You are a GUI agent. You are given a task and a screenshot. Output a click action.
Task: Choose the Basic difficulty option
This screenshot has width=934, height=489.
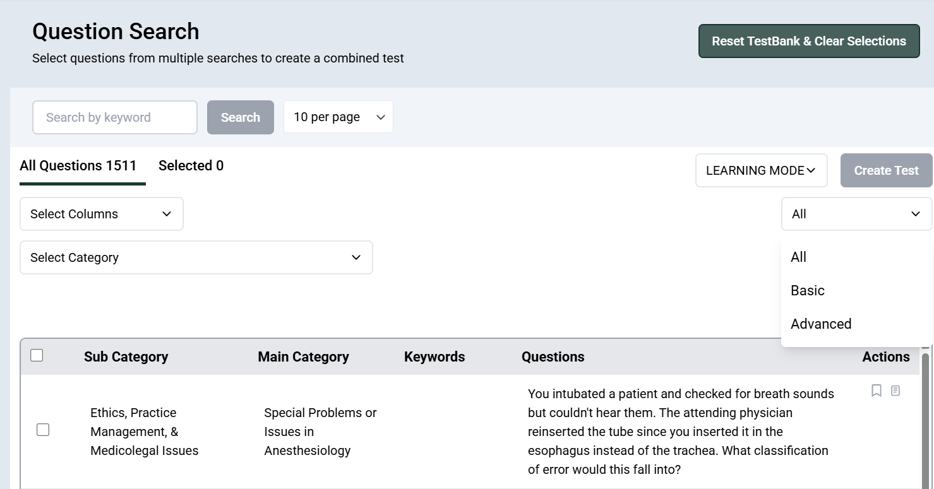pyautogui.click(x=808, y=290)
